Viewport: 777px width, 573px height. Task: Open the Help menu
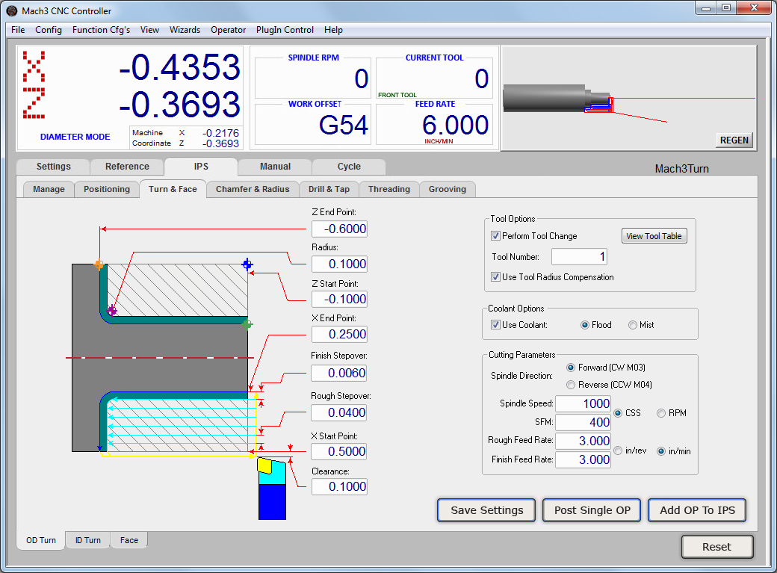point(333,30)
